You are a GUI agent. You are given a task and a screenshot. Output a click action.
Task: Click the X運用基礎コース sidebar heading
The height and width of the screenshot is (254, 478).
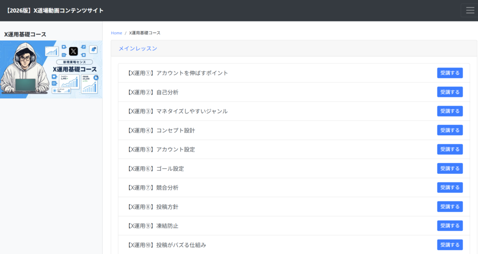(x=25, y=34)
